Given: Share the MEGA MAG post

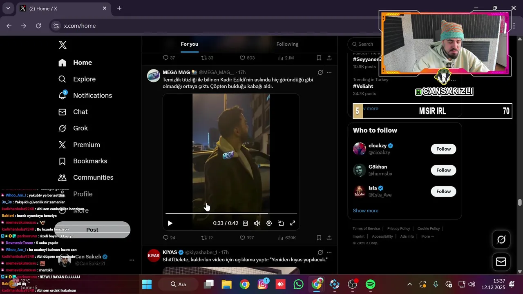Looking at the screenshot, I should click(329, 238).
